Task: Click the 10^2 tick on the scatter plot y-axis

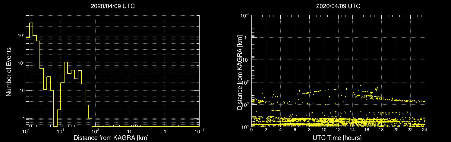Action: coord(245,82)
